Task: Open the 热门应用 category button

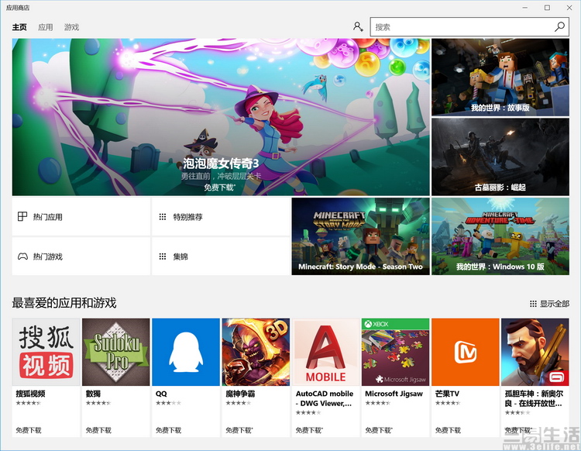Action: tap(81, 216)
